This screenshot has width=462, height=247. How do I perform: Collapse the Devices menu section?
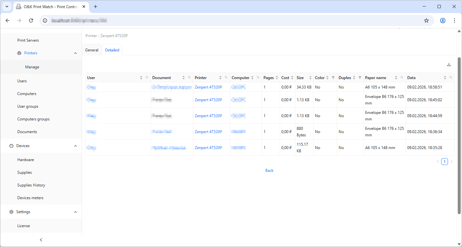pos(75,146)
